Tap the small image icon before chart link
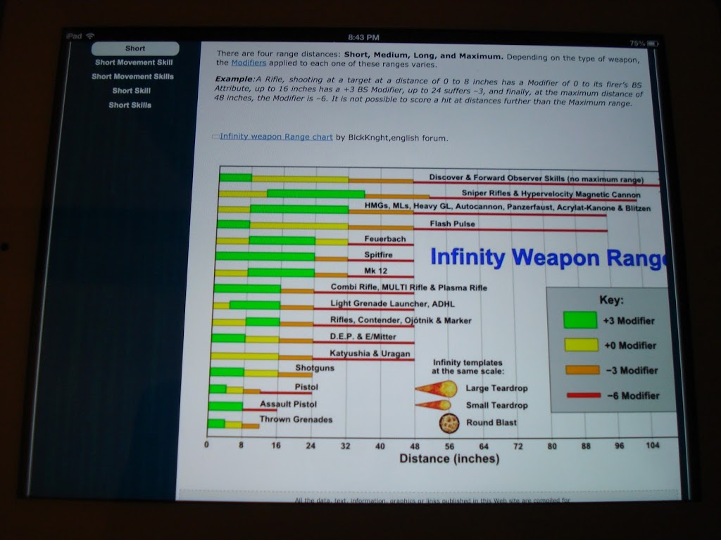721x540 pixels. click(x=215, y=136)
